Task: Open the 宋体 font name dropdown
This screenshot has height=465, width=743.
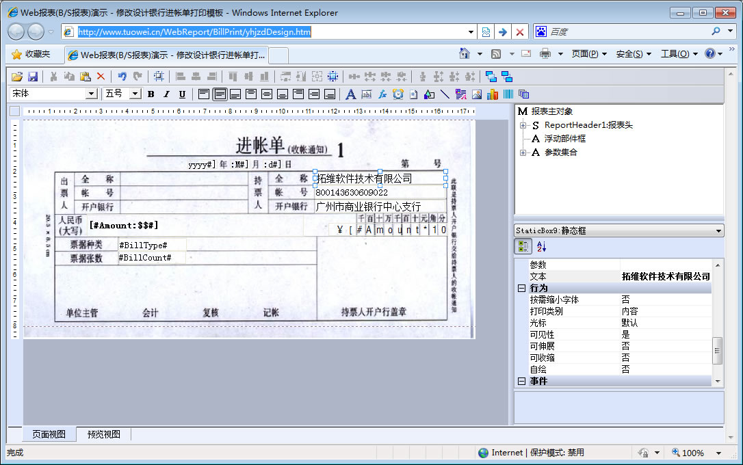Action: point(91,94)
